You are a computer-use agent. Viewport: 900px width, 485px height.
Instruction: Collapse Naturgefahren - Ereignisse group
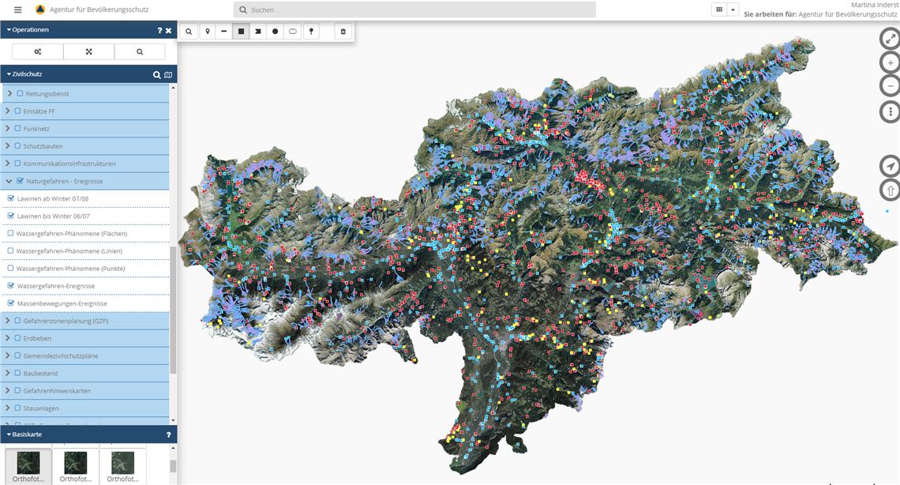tap(9, 181)
